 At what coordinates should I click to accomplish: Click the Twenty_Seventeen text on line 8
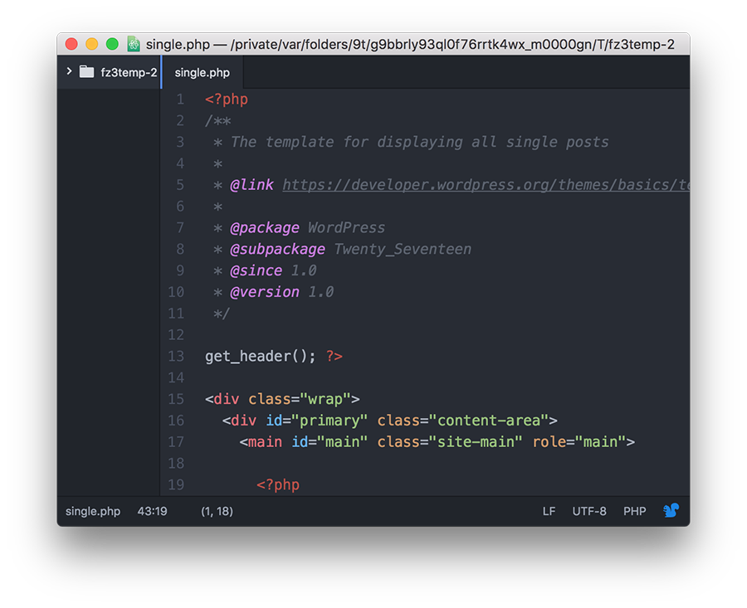pos(403,249)
